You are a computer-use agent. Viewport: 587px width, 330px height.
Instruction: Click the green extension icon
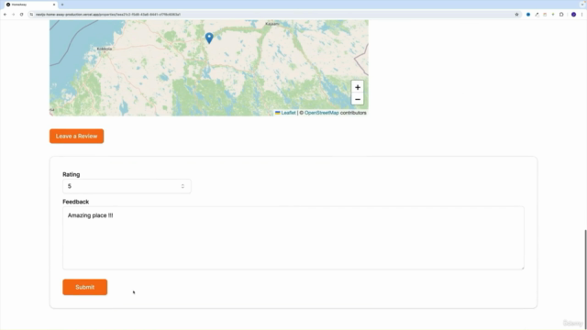tap(553, 15)
